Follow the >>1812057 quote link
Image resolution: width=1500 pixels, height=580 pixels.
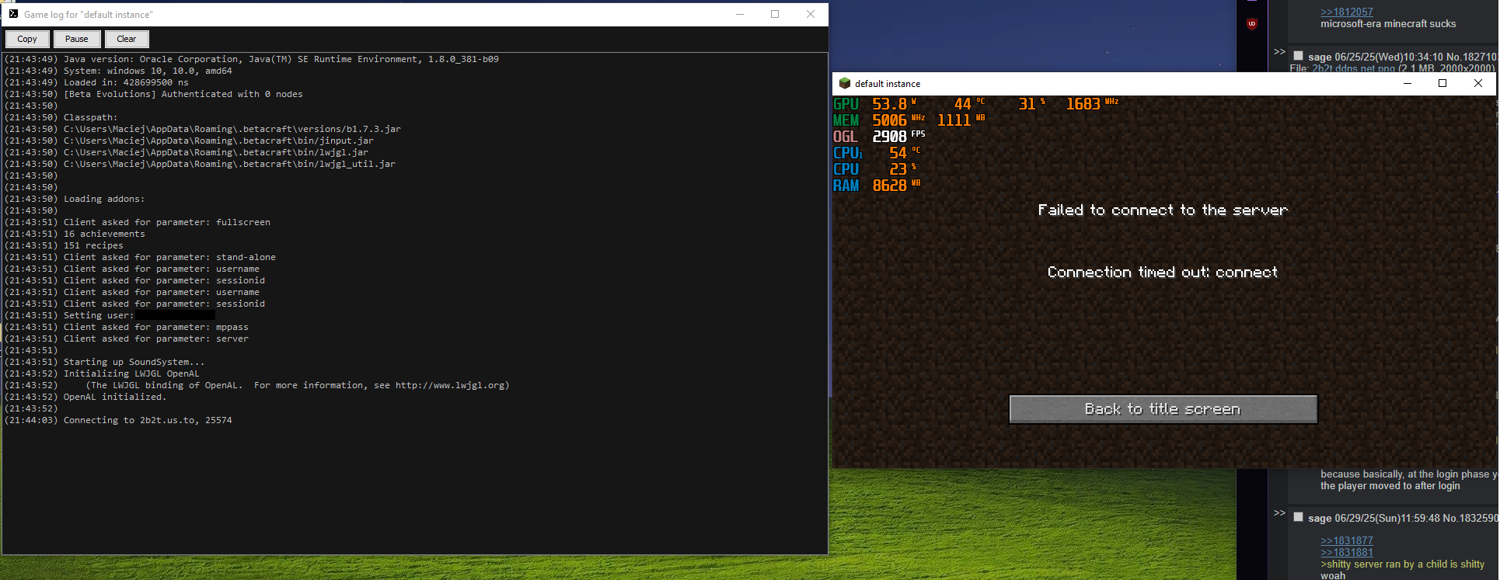[1346, 12]
